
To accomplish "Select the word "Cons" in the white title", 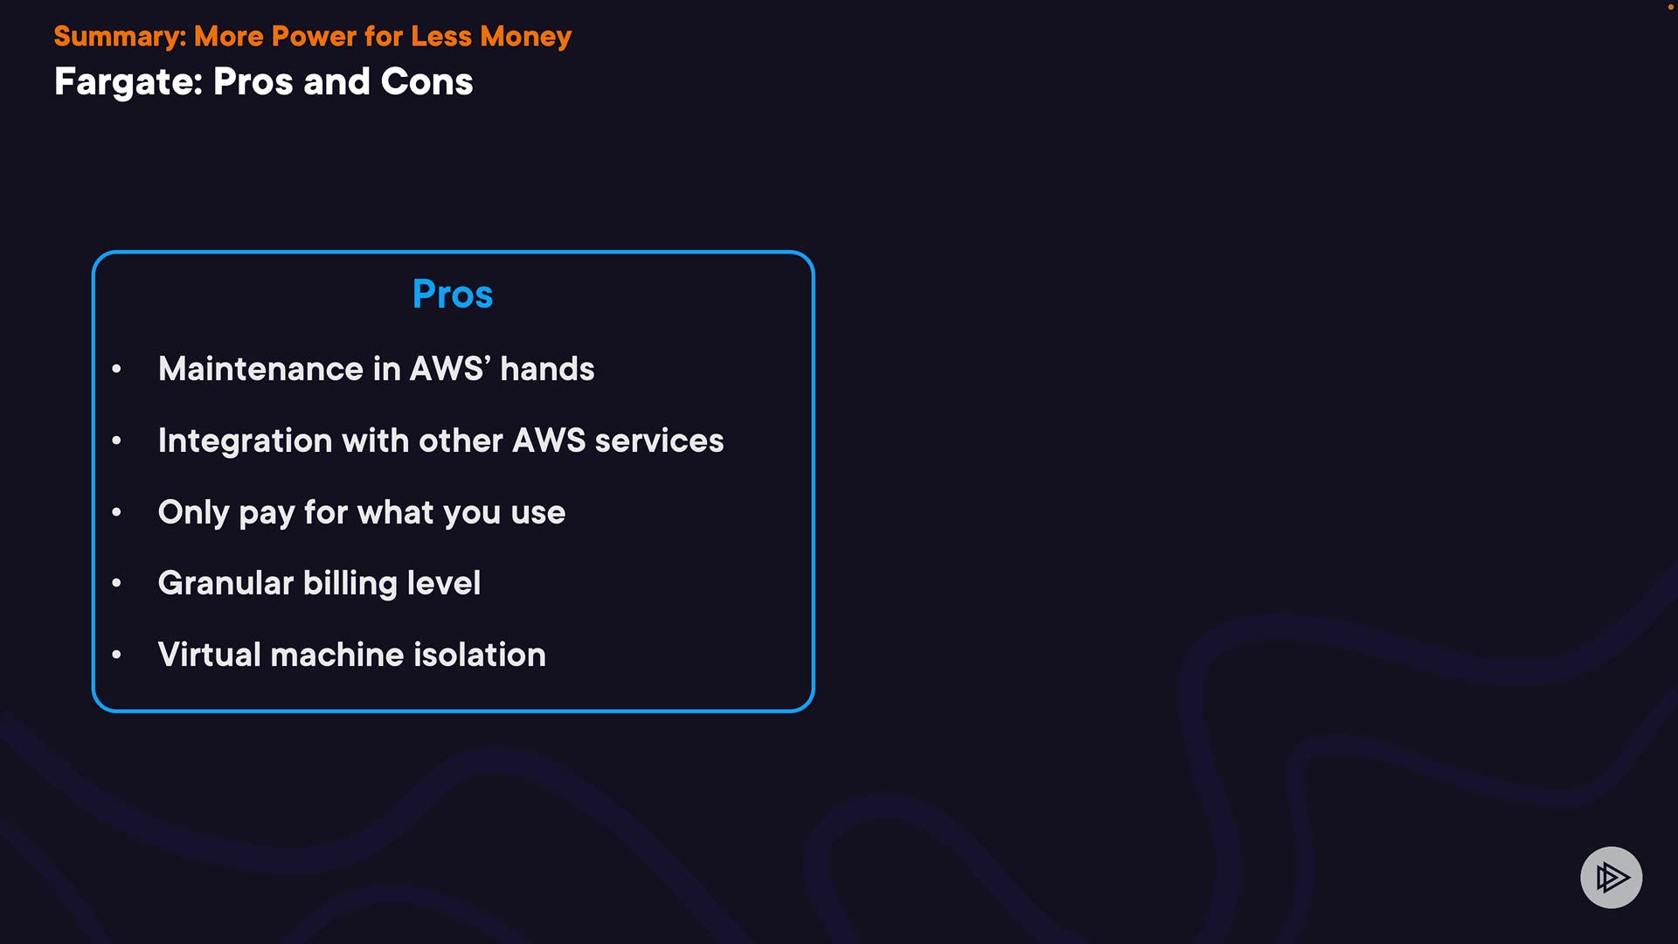I will [x=426, y=82].
